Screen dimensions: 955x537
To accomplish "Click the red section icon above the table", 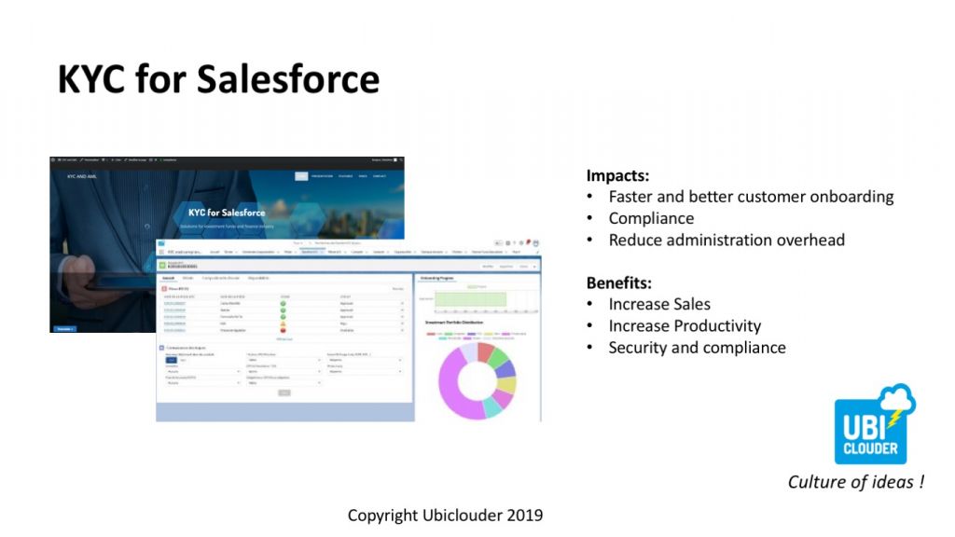I will (164, 289).
